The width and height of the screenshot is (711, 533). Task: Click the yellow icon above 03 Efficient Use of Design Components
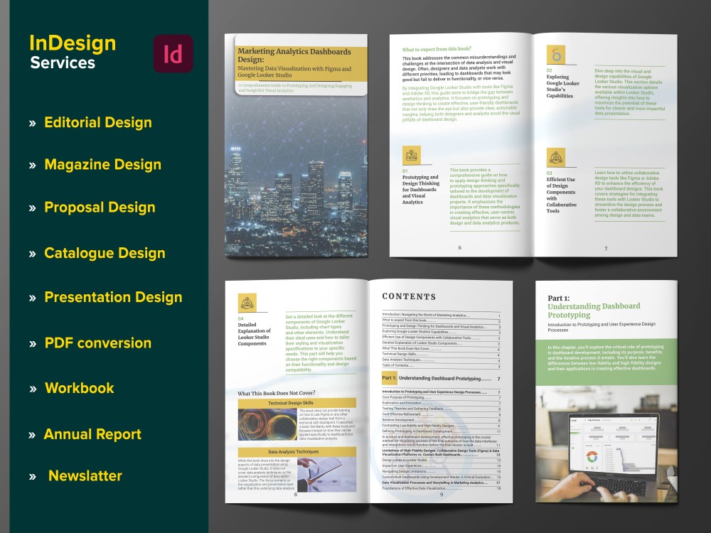click(x=555, y=157)
